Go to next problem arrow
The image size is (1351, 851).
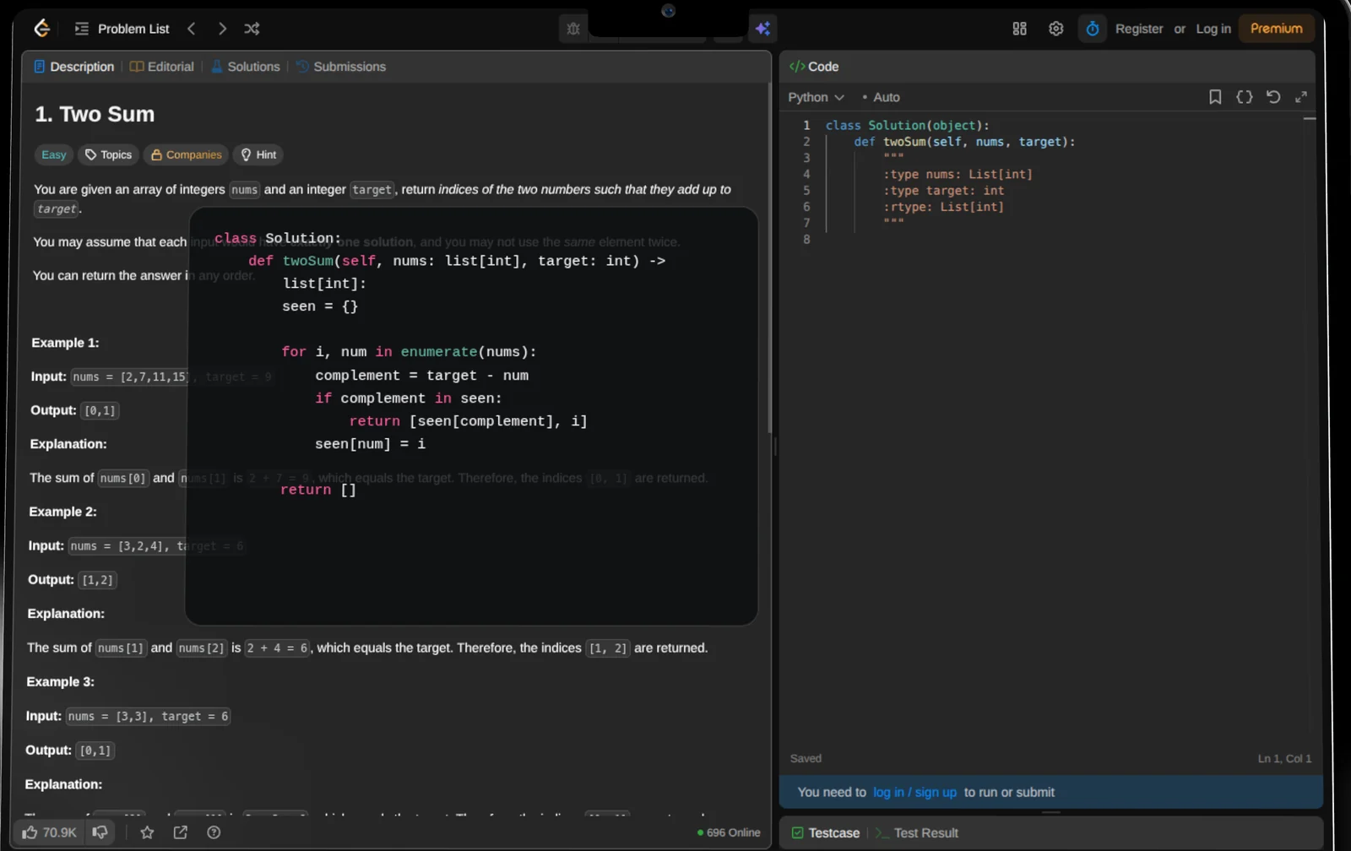pyautogui.click(x=222, y=29)
